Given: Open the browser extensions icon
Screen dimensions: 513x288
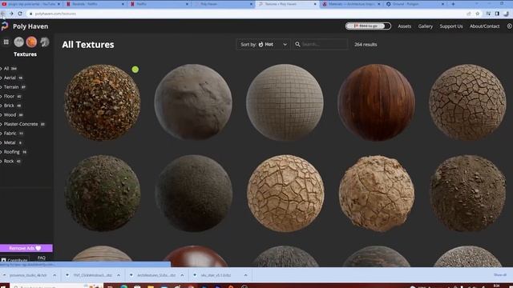Looking at the screenshot, I should tap(488, 14).
